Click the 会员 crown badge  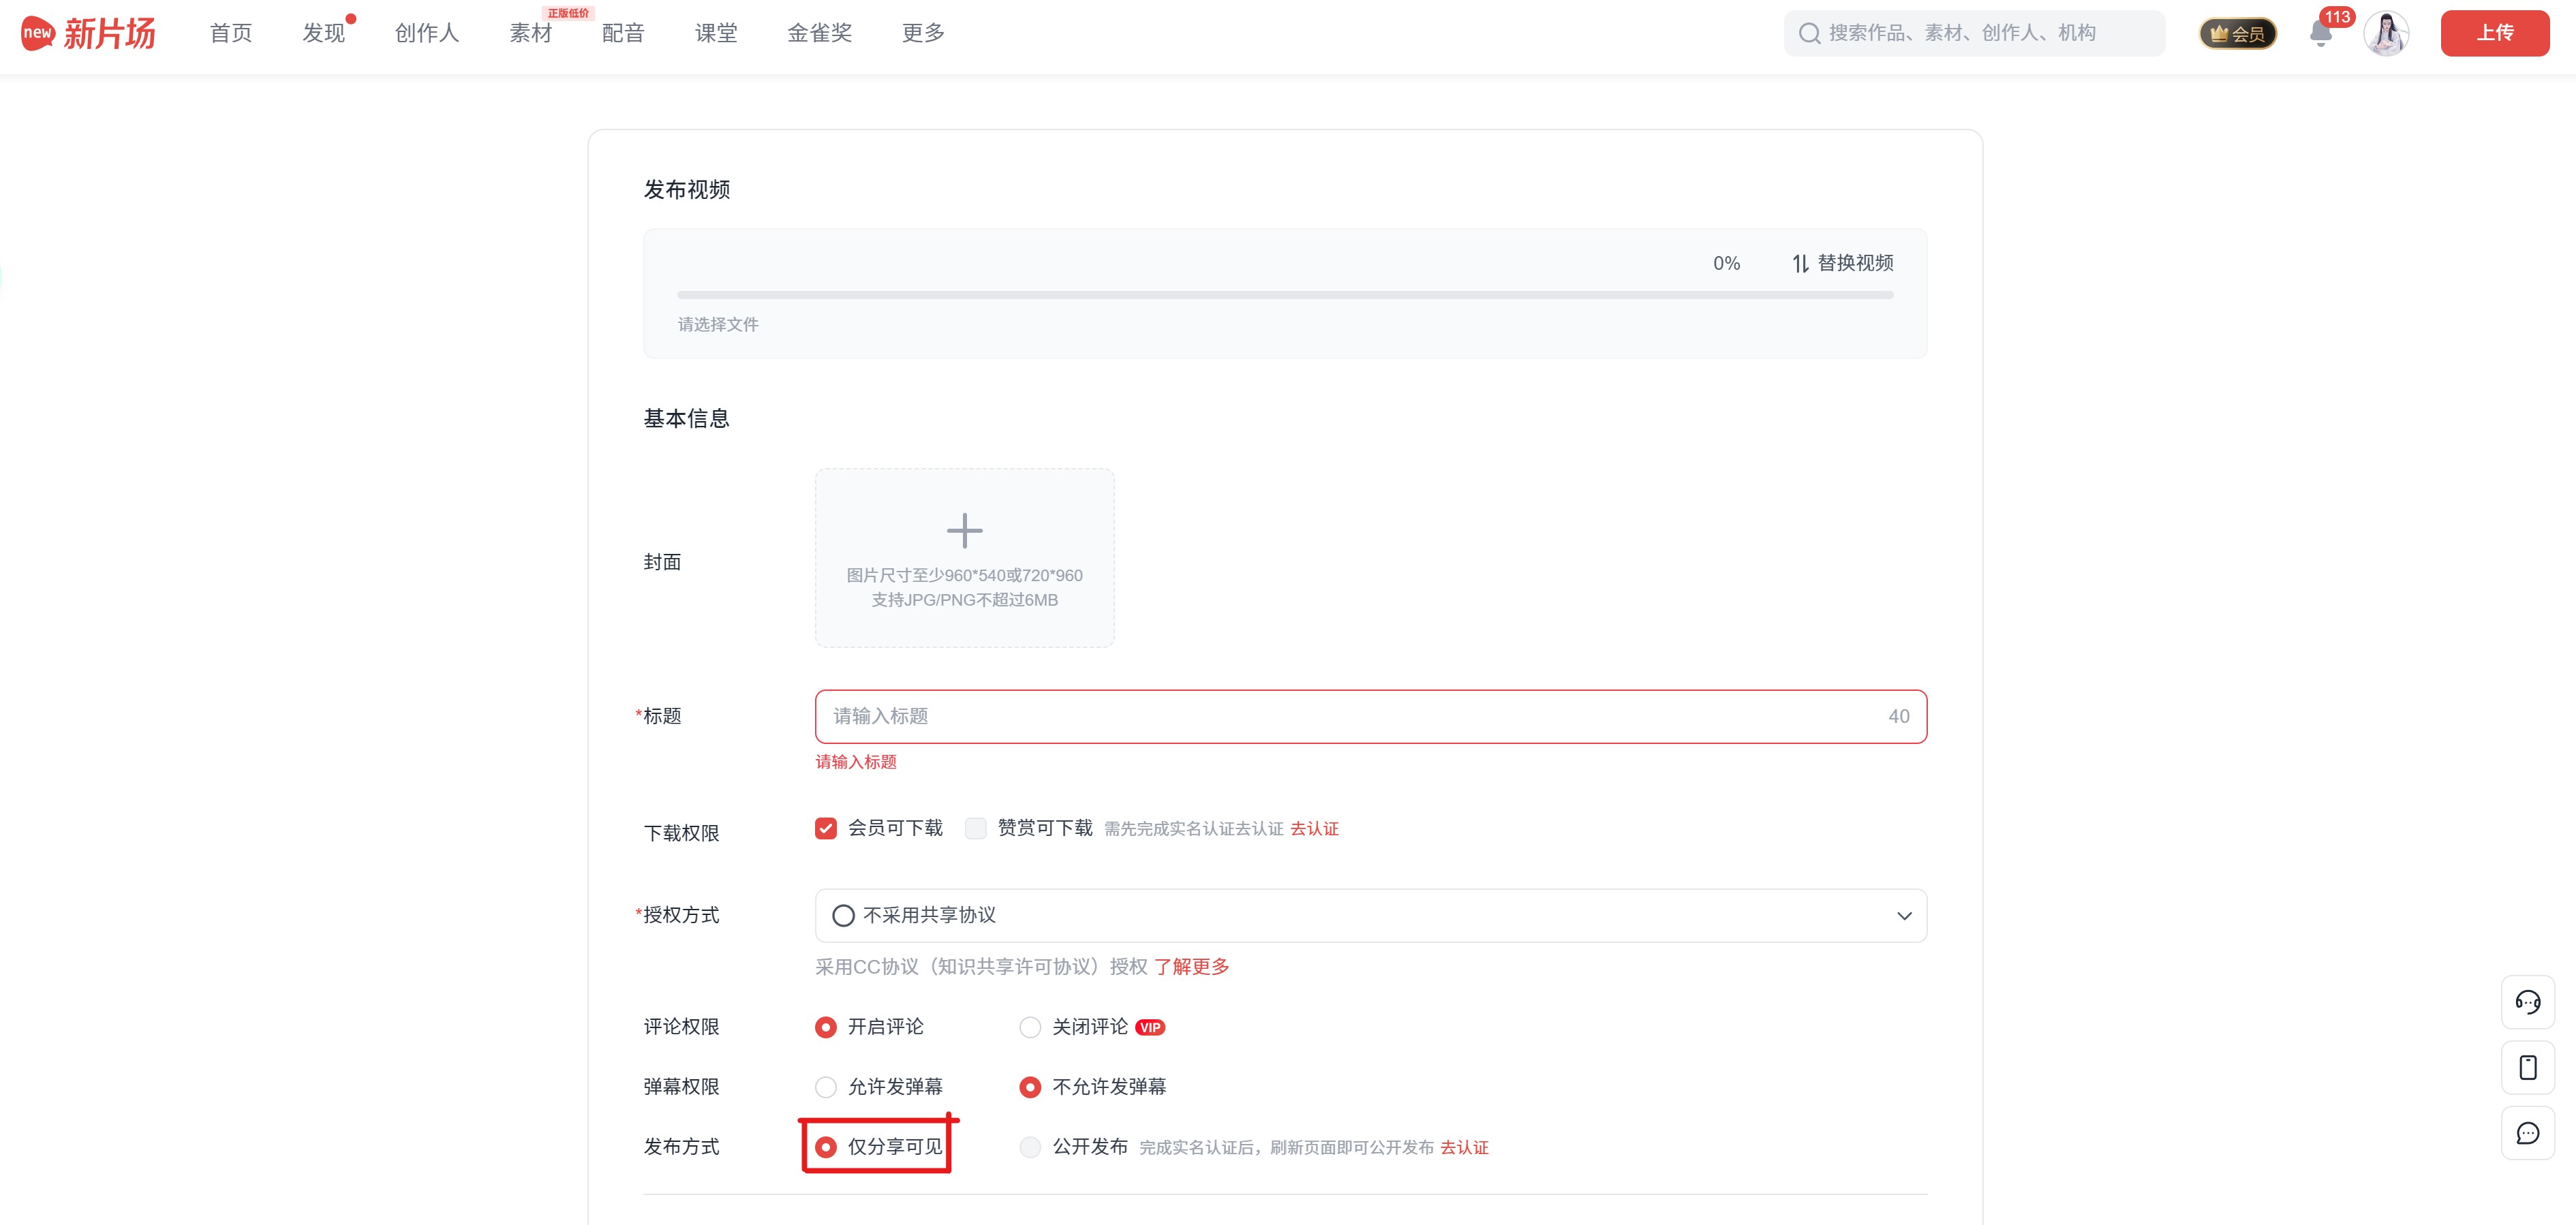click(2237, 34)
